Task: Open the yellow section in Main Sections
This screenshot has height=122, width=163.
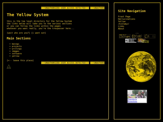Action: pyautogui.click(x=15, y=56)
